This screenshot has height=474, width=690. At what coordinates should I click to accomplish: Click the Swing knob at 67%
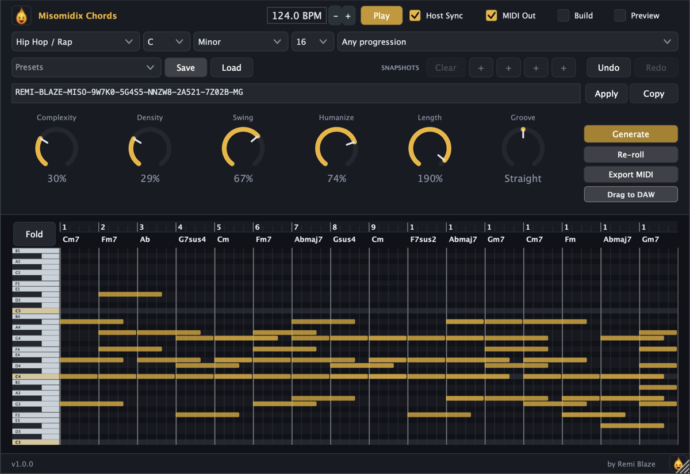pos(243,148)
